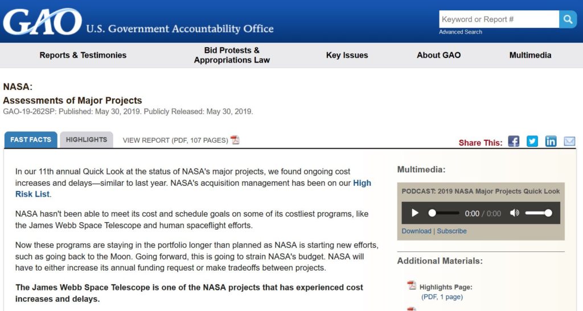Open the PDF icon beside View Report
Screen dimensions: 583x311
(x=235, y=140)
